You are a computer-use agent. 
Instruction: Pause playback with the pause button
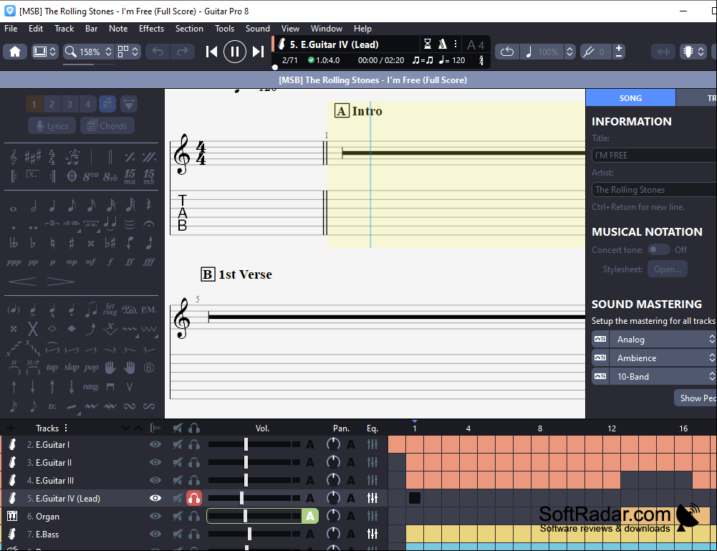pos(234,51)
